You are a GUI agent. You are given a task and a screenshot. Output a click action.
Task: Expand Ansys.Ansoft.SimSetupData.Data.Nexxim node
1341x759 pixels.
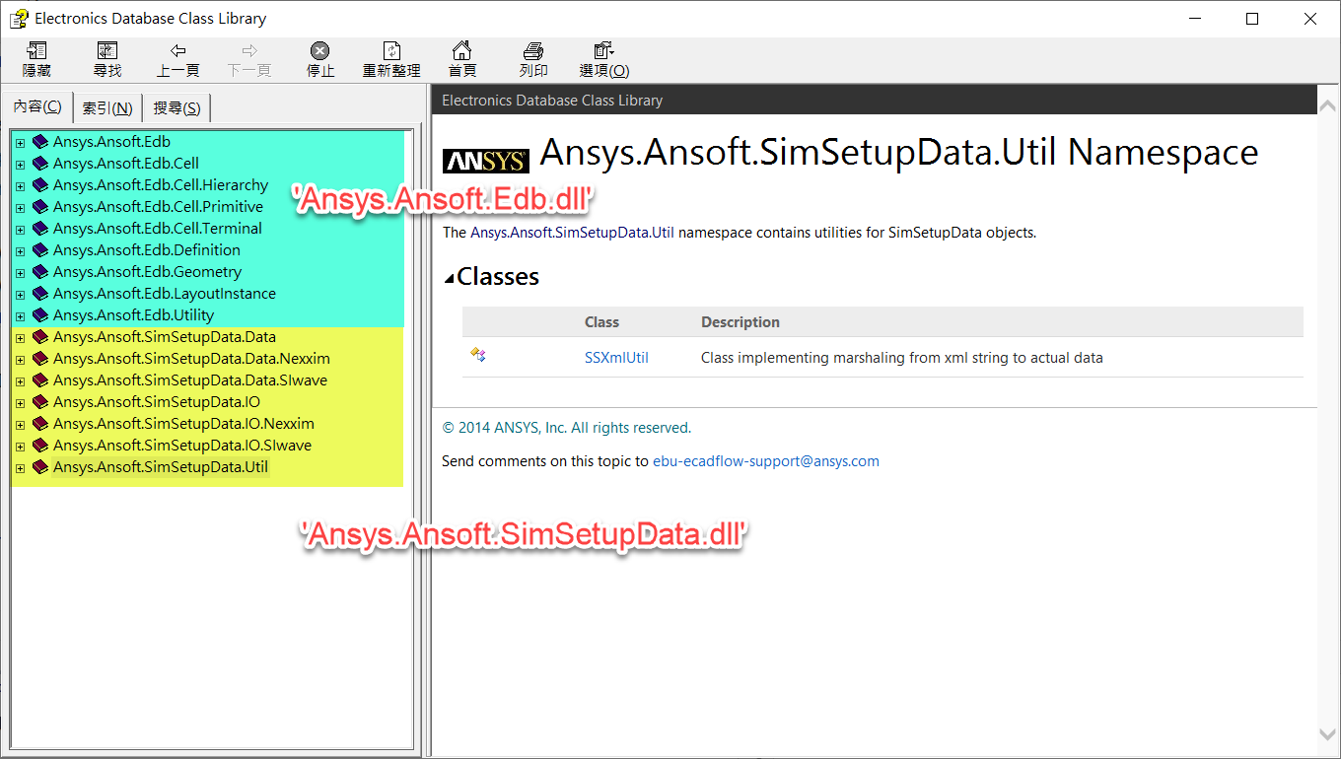(x=20, y=359)
